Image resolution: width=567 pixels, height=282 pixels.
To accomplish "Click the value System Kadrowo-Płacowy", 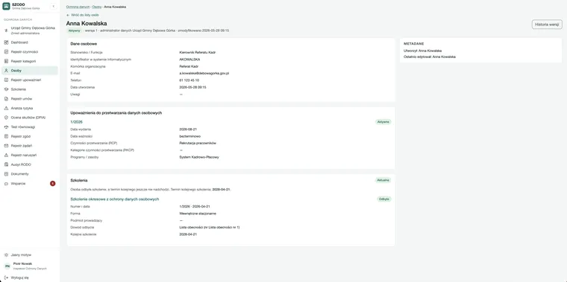I will pos(199,157).
